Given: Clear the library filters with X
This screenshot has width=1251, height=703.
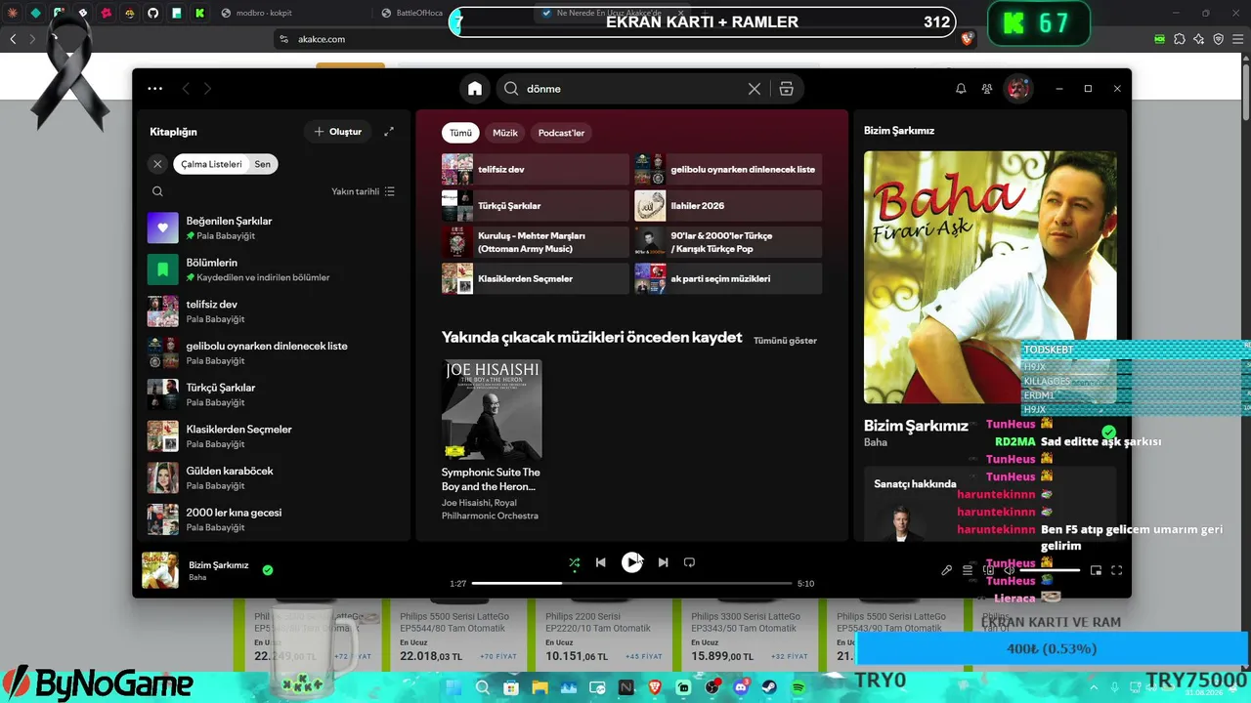Looking at the screenshot, I should [157, 164].
